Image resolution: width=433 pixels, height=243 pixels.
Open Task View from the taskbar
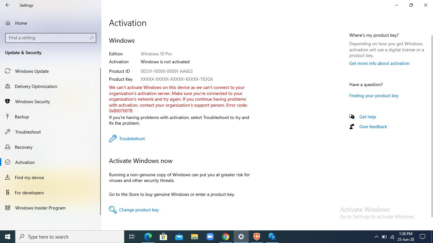point(132,237)
